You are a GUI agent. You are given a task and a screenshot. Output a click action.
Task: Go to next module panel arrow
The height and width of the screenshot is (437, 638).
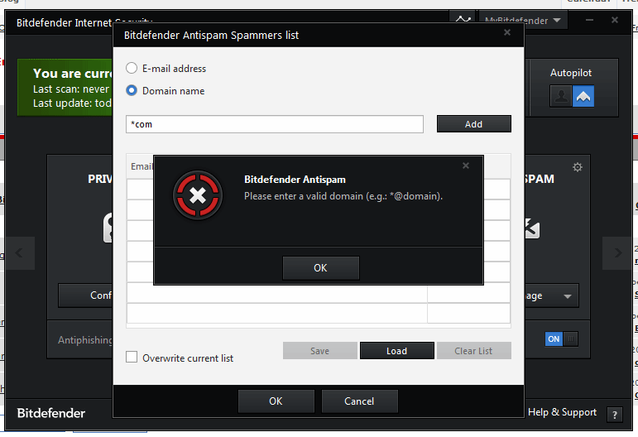(617, 253)
